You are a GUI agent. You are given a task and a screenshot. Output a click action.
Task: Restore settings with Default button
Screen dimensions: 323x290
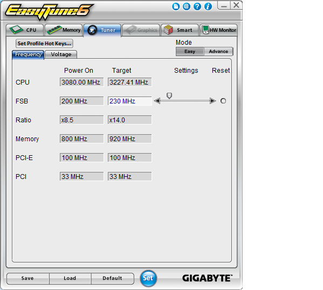pyautogui.click(x=113, y=279)
